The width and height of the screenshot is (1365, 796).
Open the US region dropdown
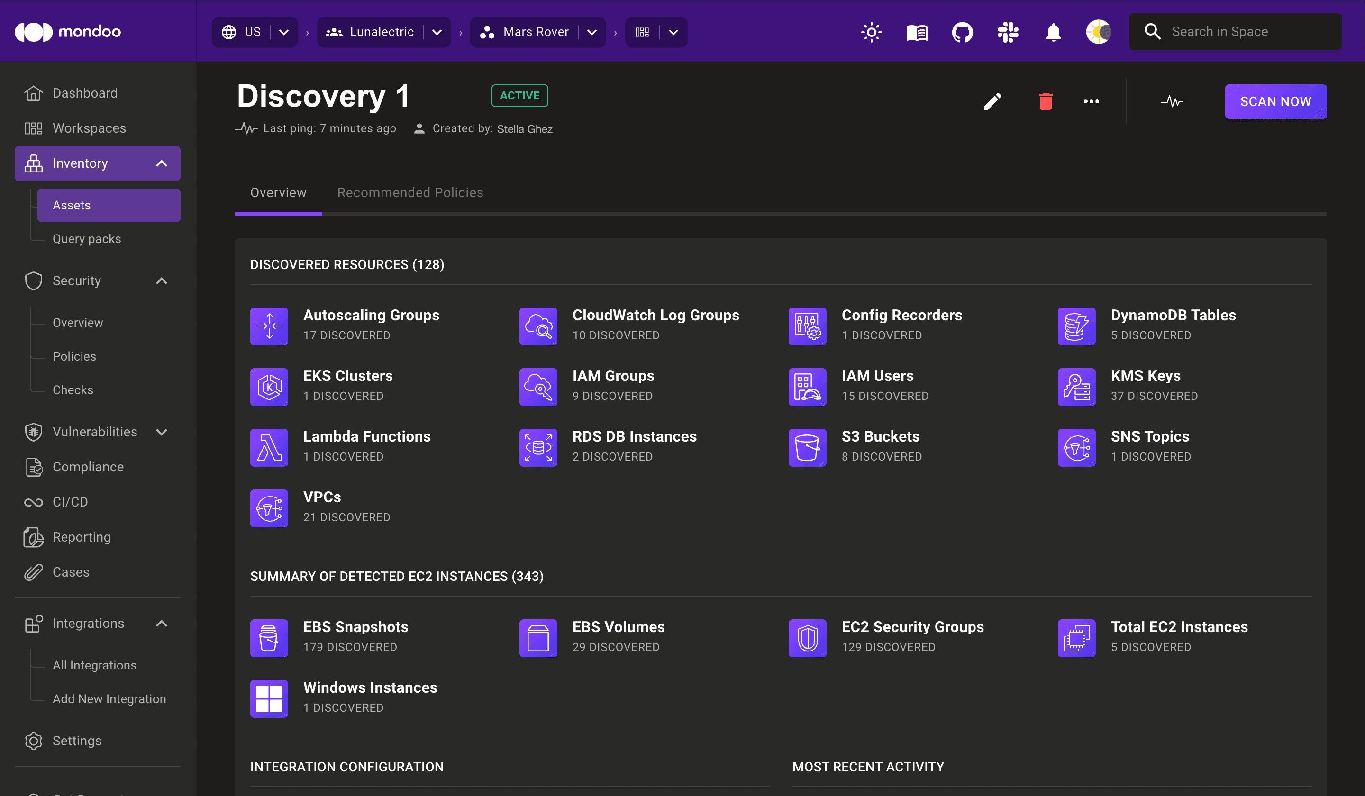coord(284,32)
